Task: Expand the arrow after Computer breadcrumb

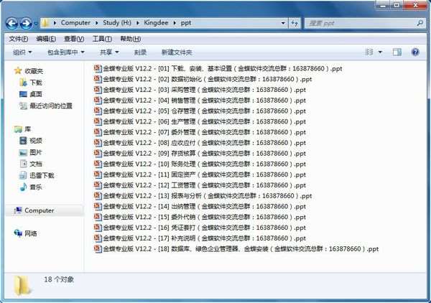Action: (x=96, y=23)
